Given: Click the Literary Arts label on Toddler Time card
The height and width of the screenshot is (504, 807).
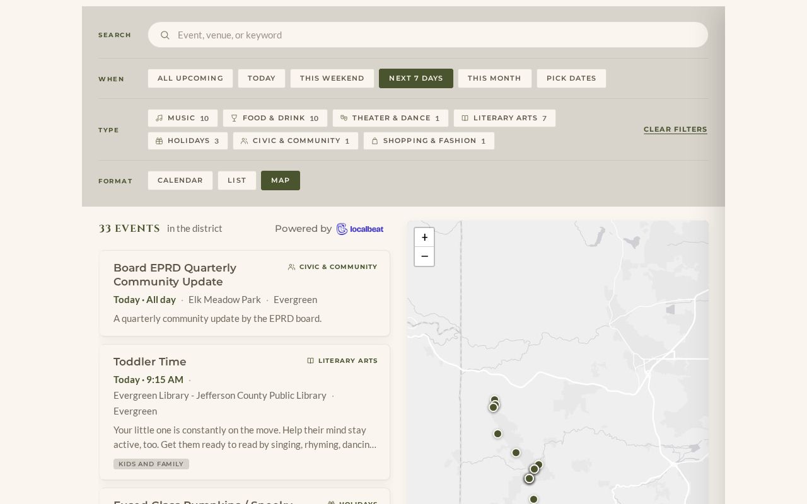Looking at the screenshot, I should [342, 361].
